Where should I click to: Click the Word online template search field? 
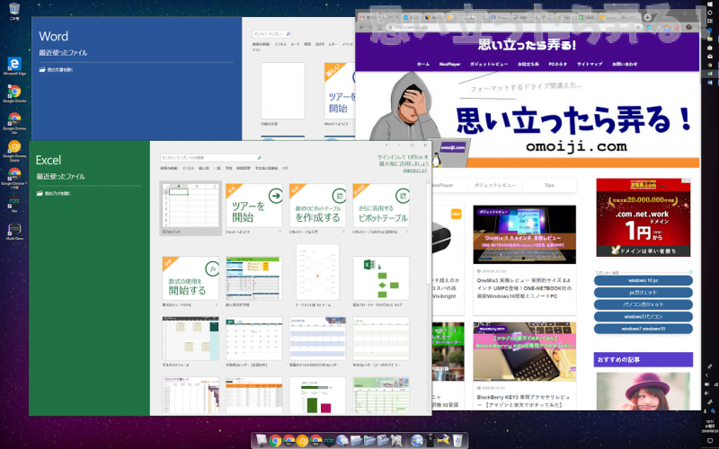pos(272,34)
